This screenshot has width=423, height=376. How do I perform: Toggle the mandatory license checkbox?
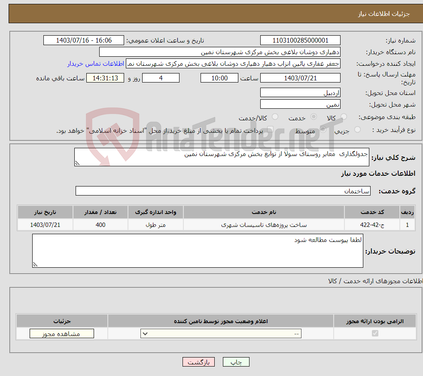(x=375, y=333)
